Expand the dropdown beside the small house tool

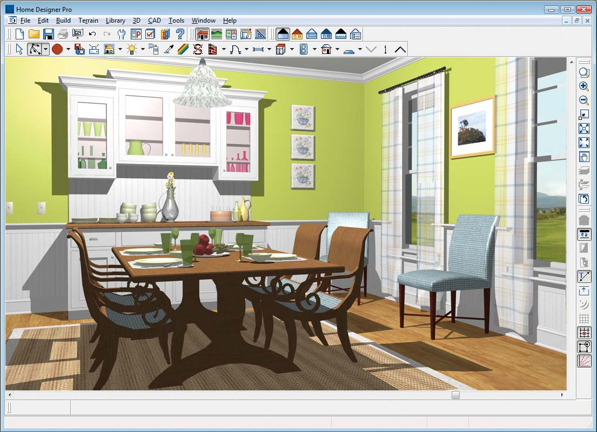point(337,50)
